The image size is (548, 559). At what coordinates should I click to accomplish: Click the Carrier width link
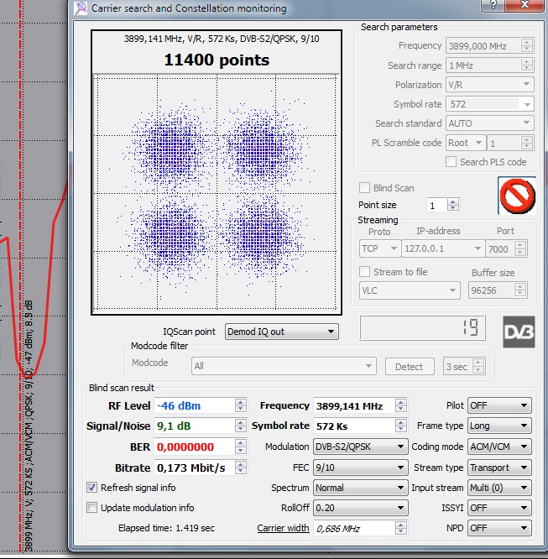click(x=283, y=528)
